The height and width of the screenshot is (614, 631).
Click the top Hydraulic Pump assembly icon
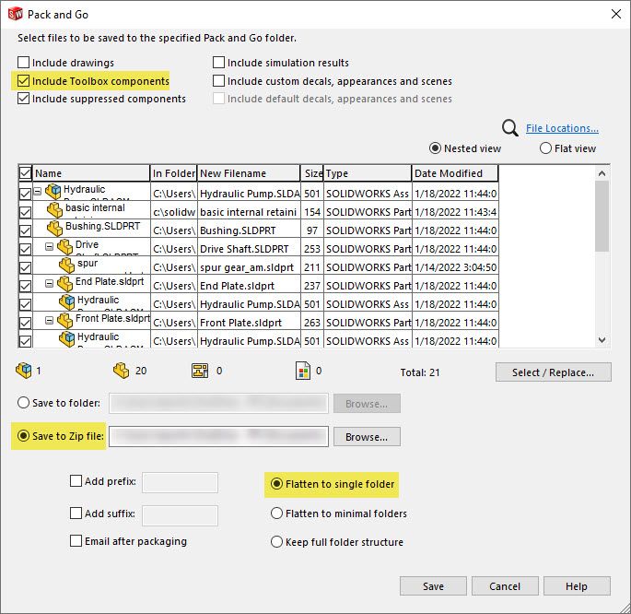coord(53,192)
